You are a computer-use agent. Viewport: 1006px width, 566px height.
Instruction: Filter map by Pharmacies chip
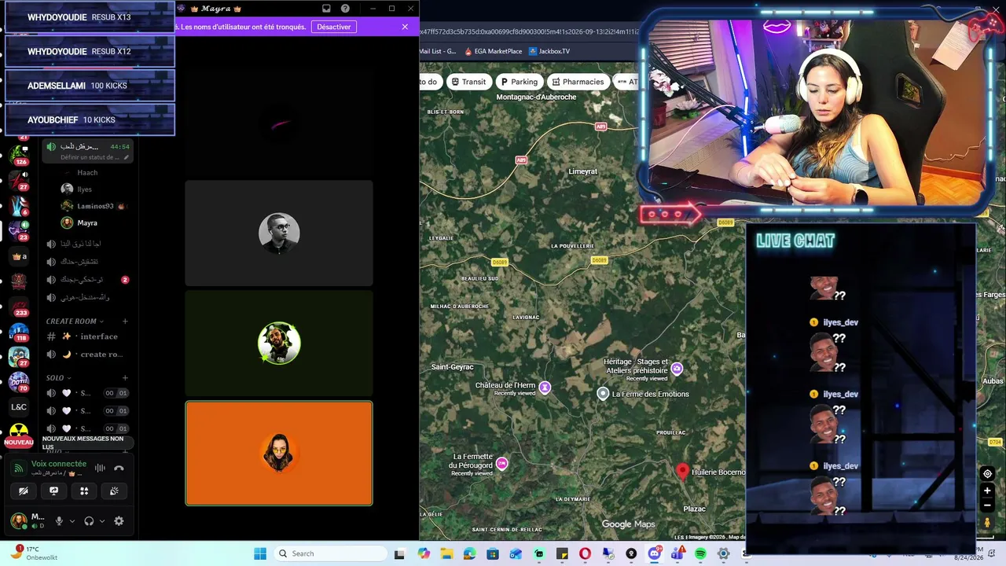coord(578,82)
